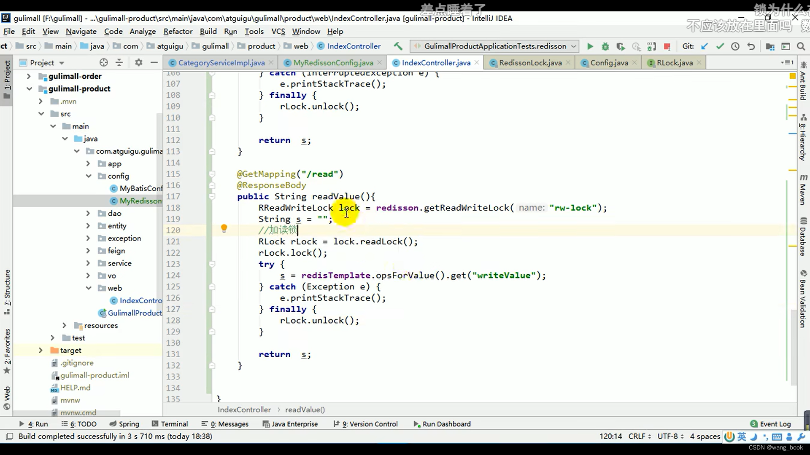
Task: Collapse the config package
Action: (x=88, y=176)
